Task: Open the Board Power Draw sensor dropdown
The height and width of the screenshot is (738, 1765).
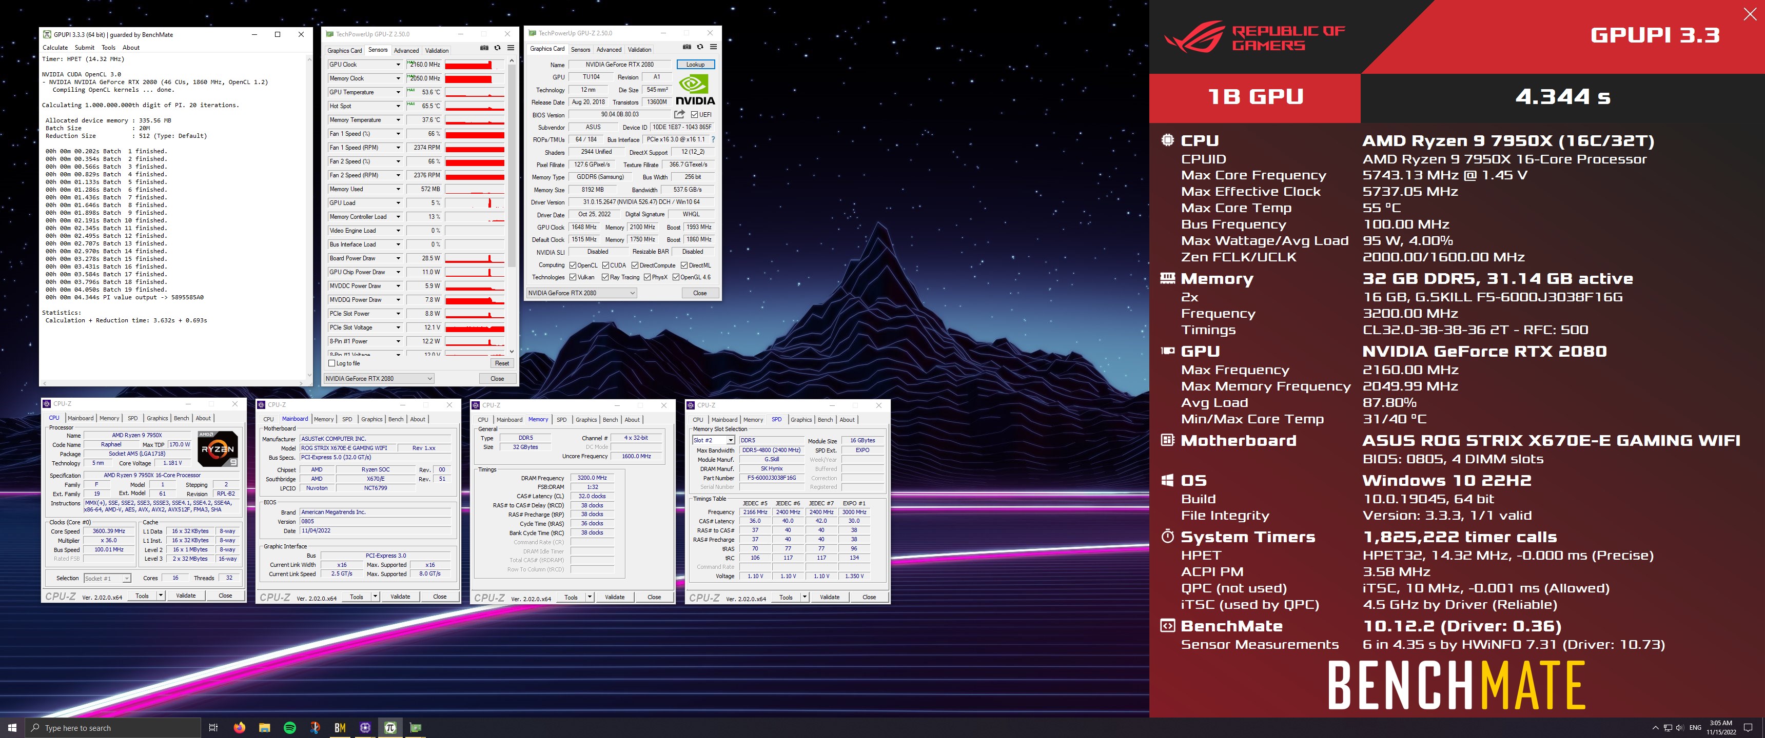Action: click(398, 258)
